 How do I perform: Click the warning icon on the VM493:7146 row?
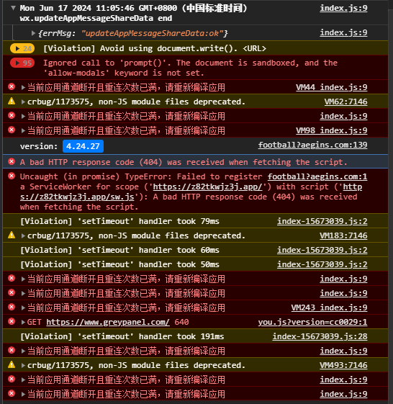point(12,365)
